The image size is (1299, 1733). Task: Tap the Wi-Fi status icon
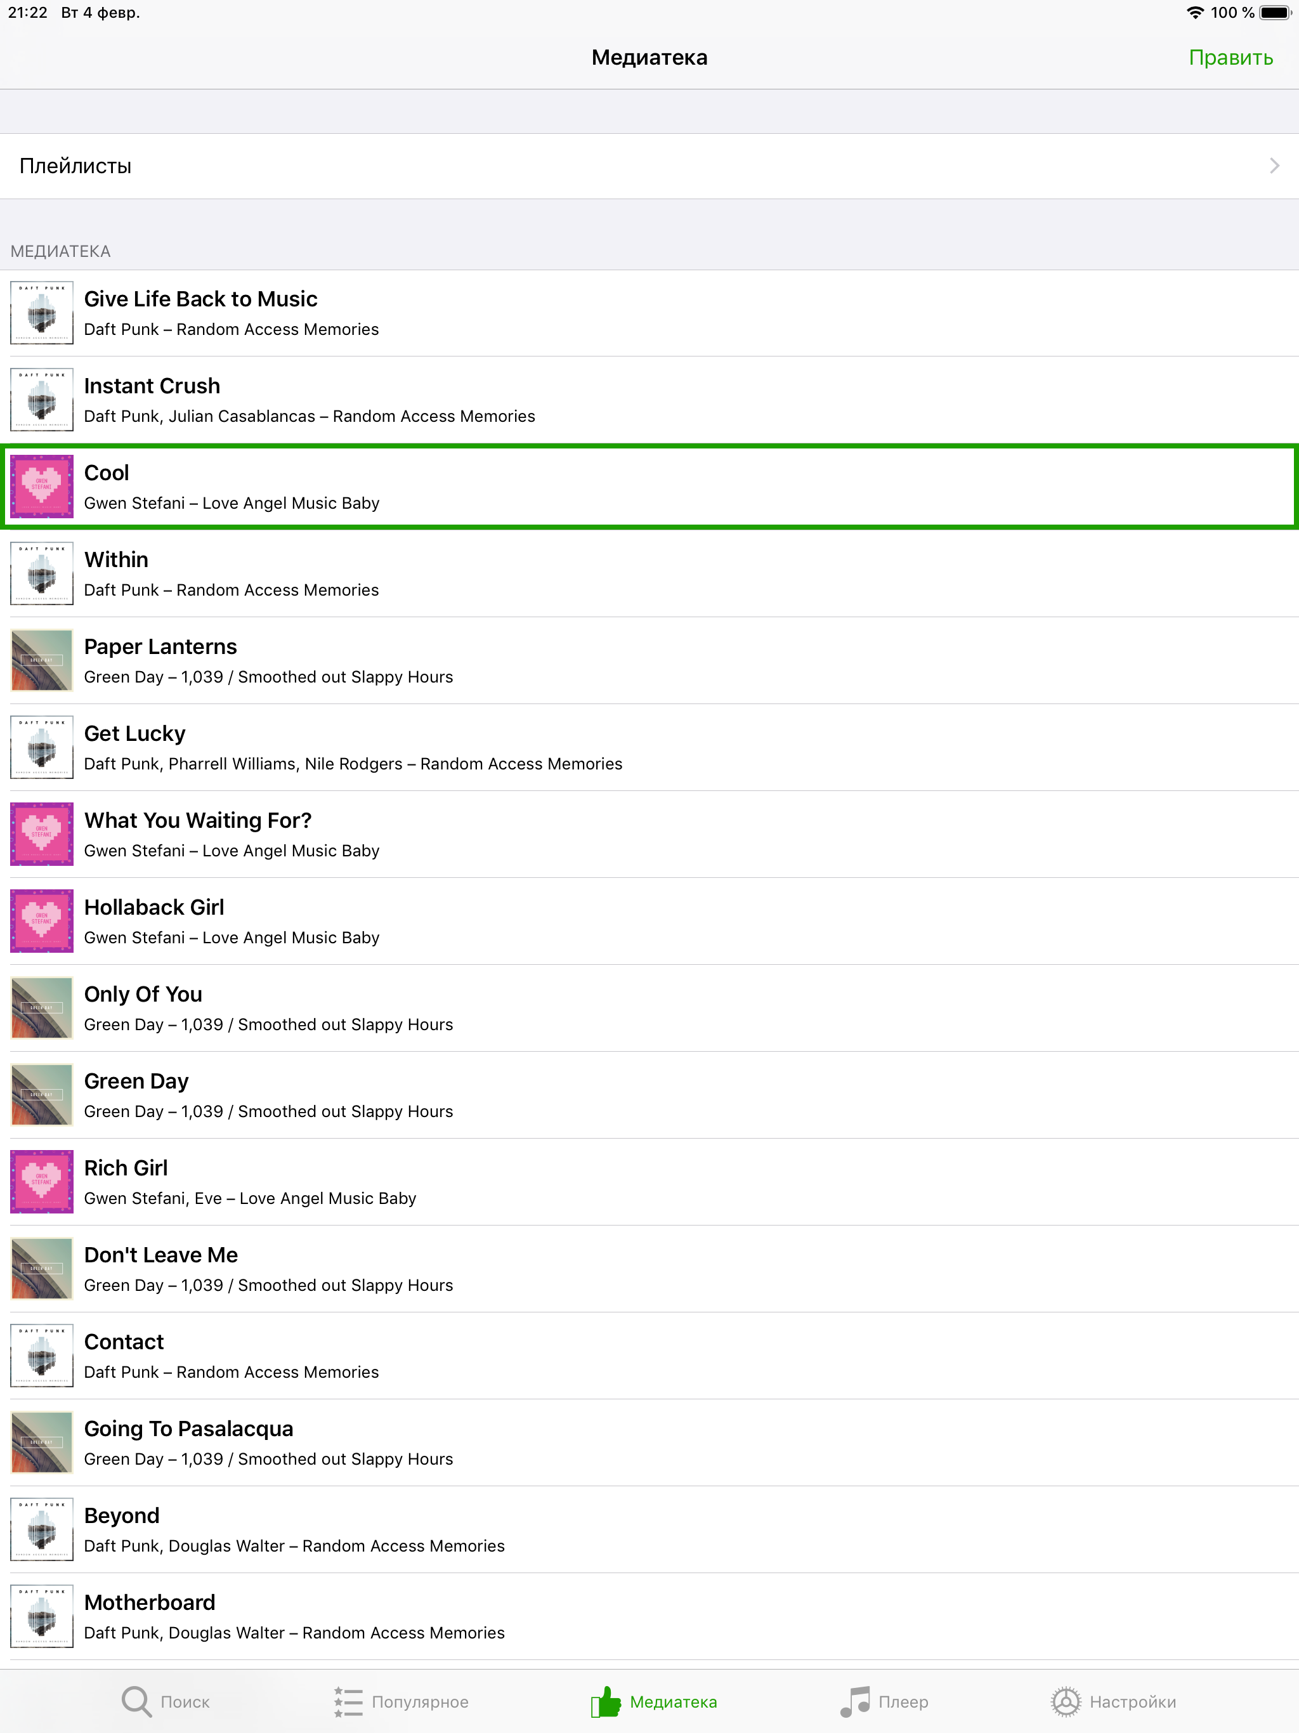click(x=1195, y=13)
